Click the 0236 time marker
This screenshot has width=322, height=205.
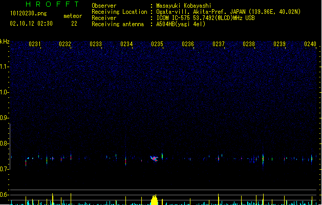tap(188, 44)
